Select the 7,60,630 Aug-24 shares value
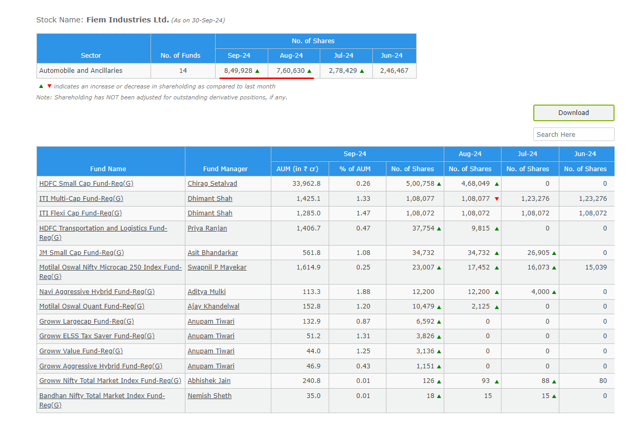This screenshot has width=626, height=423. (x=291, y=71)
